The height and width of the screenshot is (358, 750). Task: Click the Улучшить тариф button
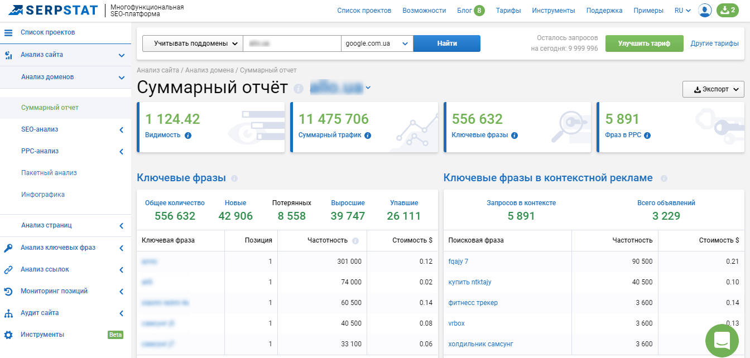644,43
